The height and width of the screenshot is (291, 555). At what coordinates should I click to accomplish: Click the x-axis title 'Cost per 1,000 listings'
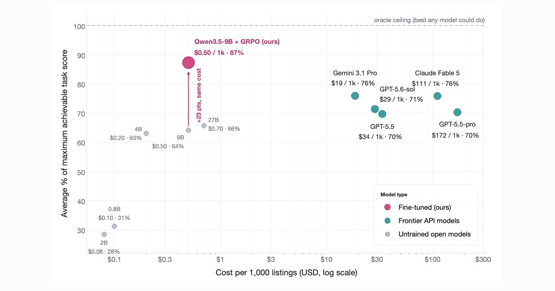pyautogui.click(x=286, y=273)
